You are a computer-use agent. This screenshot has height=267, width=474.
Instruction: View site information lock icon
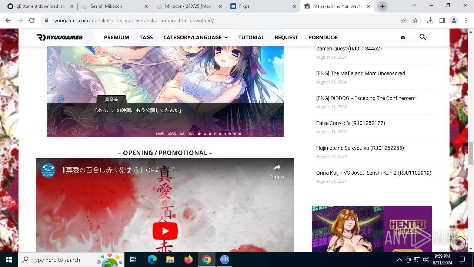click(x=47, y=20)
